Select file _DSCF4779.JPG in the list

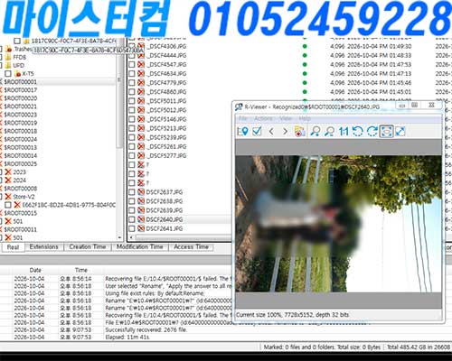tap(166, 83)
